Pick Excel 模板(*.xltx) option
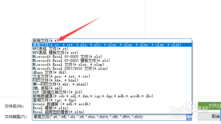Screen dimensions: 221x124 112,108
